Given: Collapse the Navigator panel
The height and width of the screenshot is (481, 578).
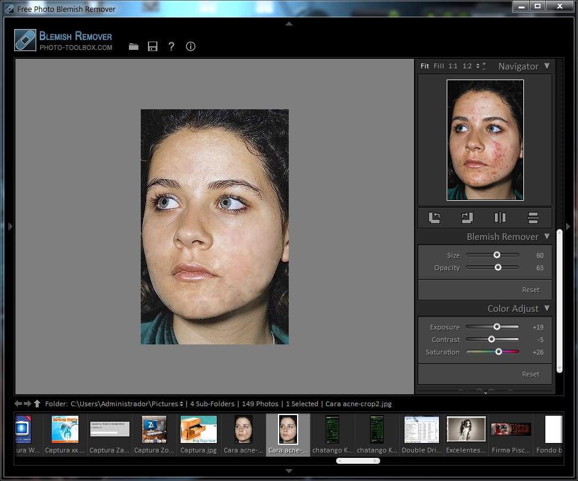Looking at the screenshot, I should pyautogui.click(x=548, y=66).
